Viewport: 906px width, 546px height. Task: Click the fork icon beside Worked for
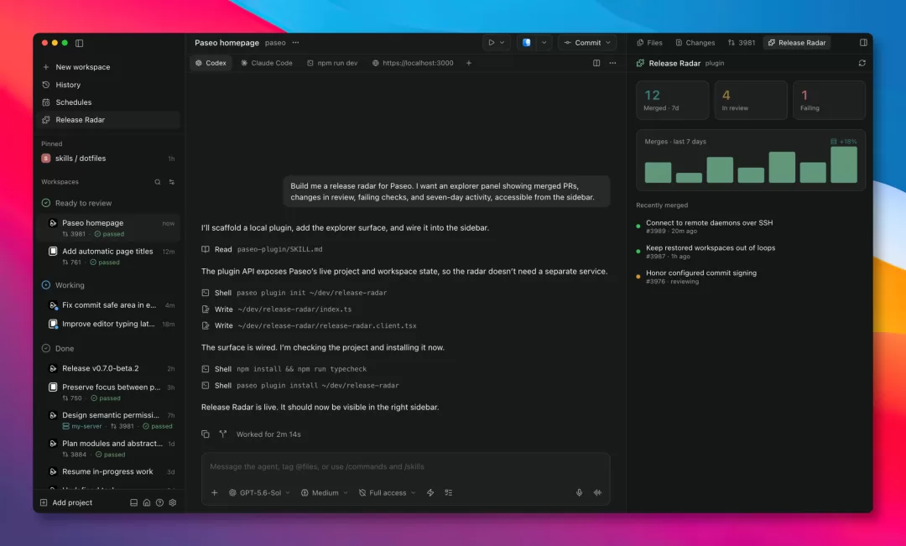223,434
